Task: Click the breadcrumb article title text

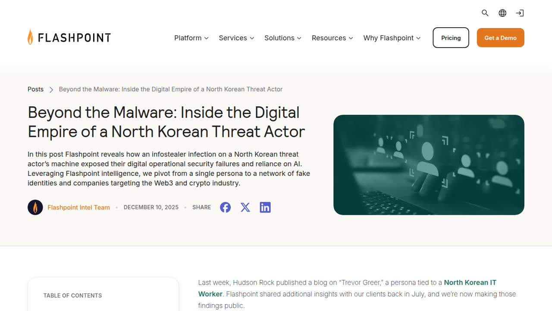Action: (171, 89)
